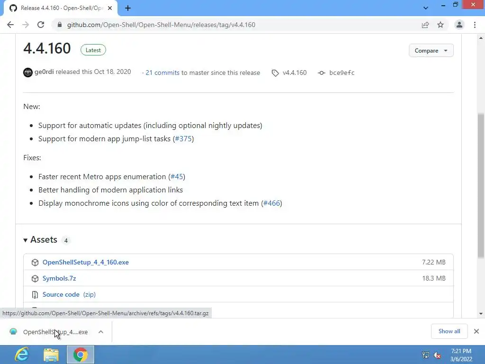Collapse the Assets section triangle
Image resolution: width=485 pixels, height=364 pixels.
tap(26, 240)
